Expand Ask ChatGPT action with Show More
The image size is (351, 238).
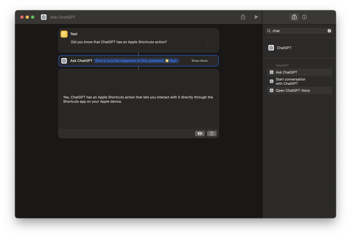199,61
